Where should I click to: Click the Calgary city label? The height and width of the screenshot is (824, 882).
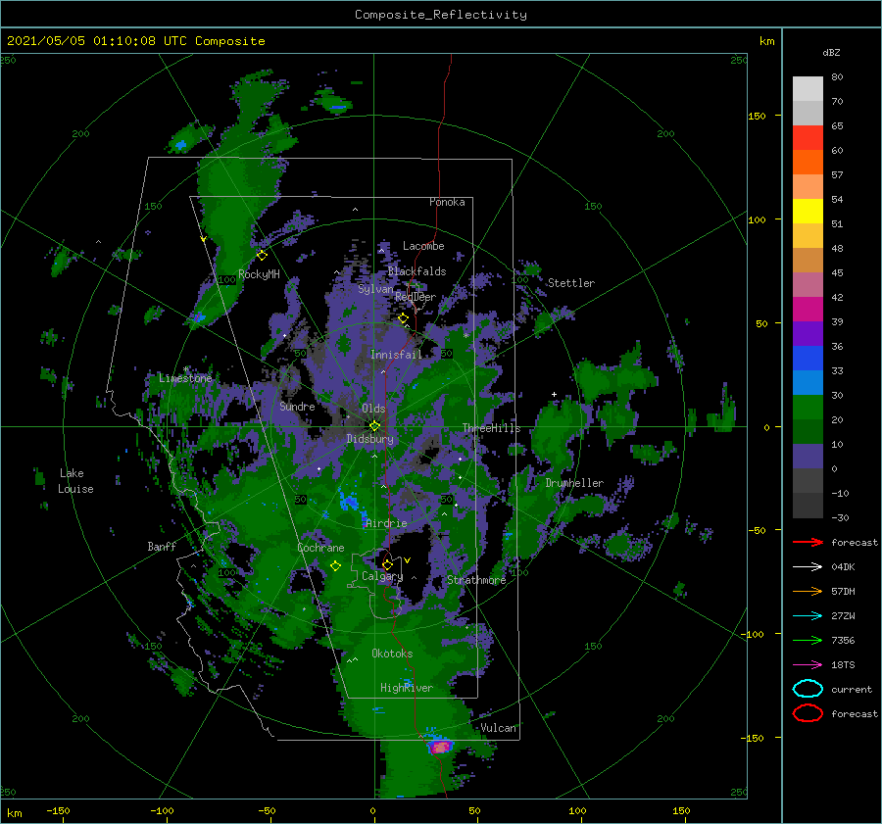pos(382,576)
